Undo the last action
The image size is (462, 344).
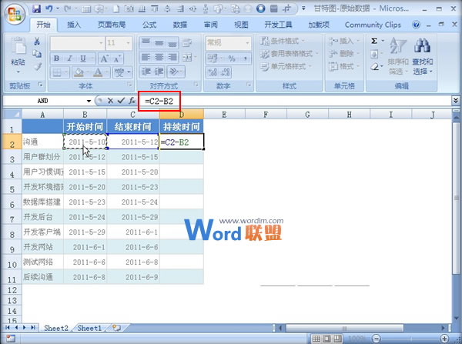click(49, 8)
